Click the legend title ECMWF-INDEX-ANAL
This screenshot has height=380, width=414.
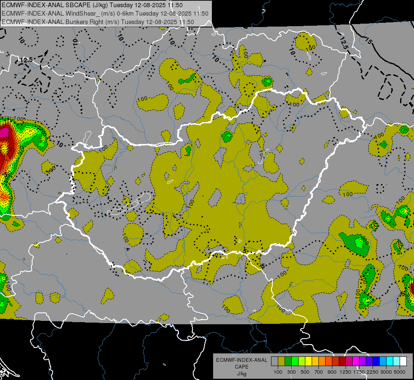point(242,360)
